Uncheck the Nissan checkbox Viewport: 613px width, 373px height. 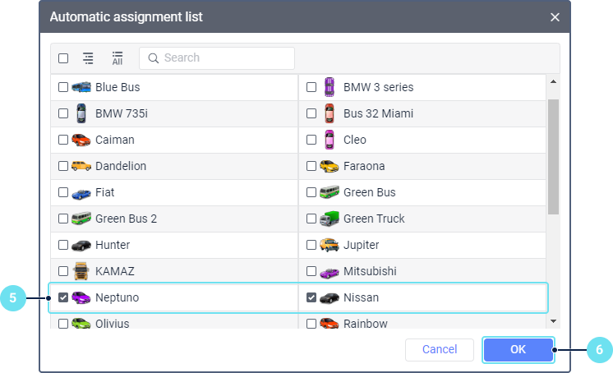pos(311,297)
